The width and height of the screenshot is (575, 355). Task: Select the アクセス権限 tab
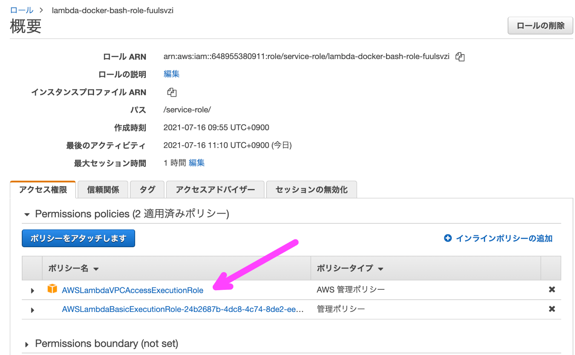[43, 190]
